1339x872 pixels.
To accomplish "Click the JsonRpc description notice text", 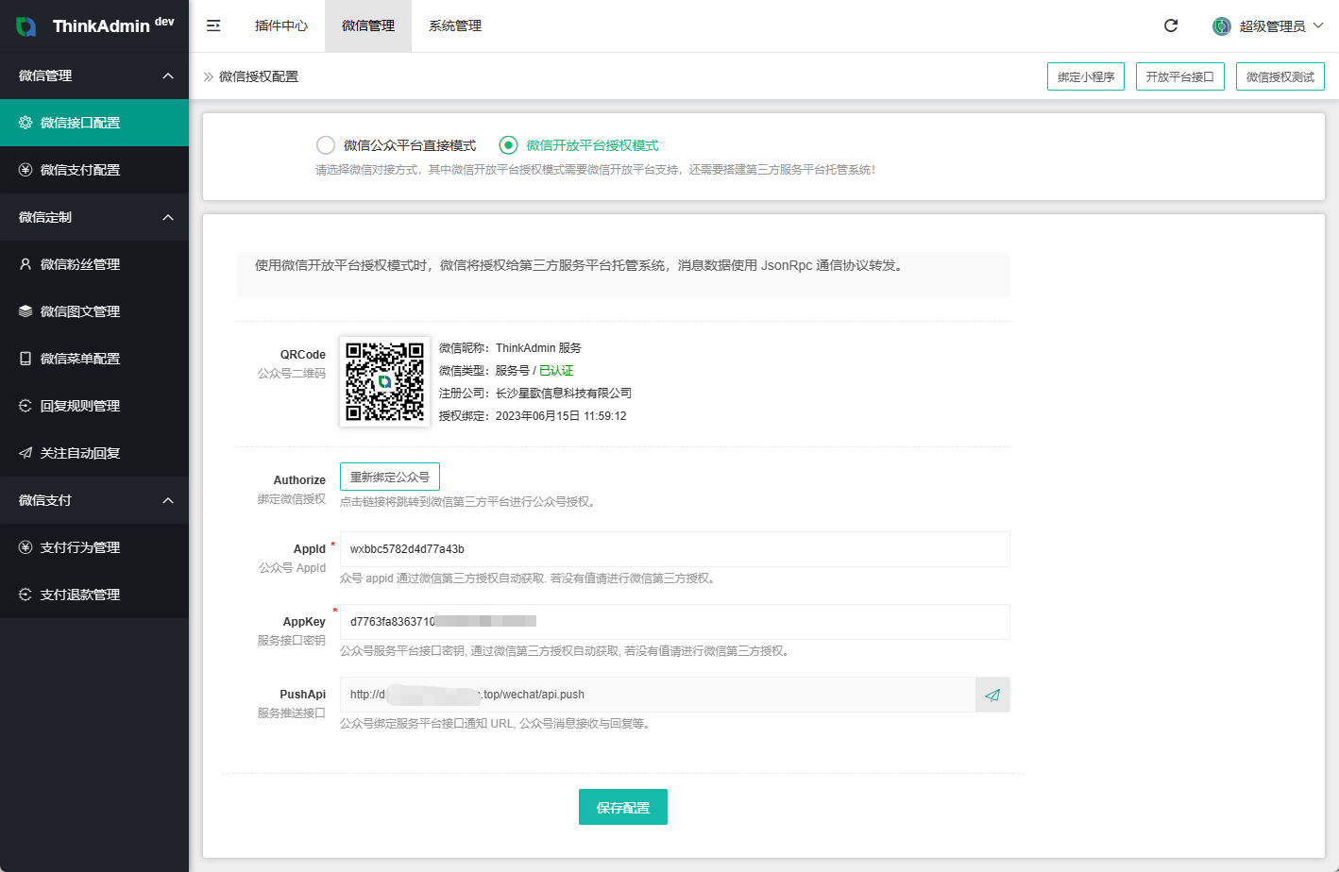I will [581, 265].
